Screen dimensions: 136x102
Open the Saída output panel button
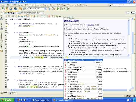4,93
